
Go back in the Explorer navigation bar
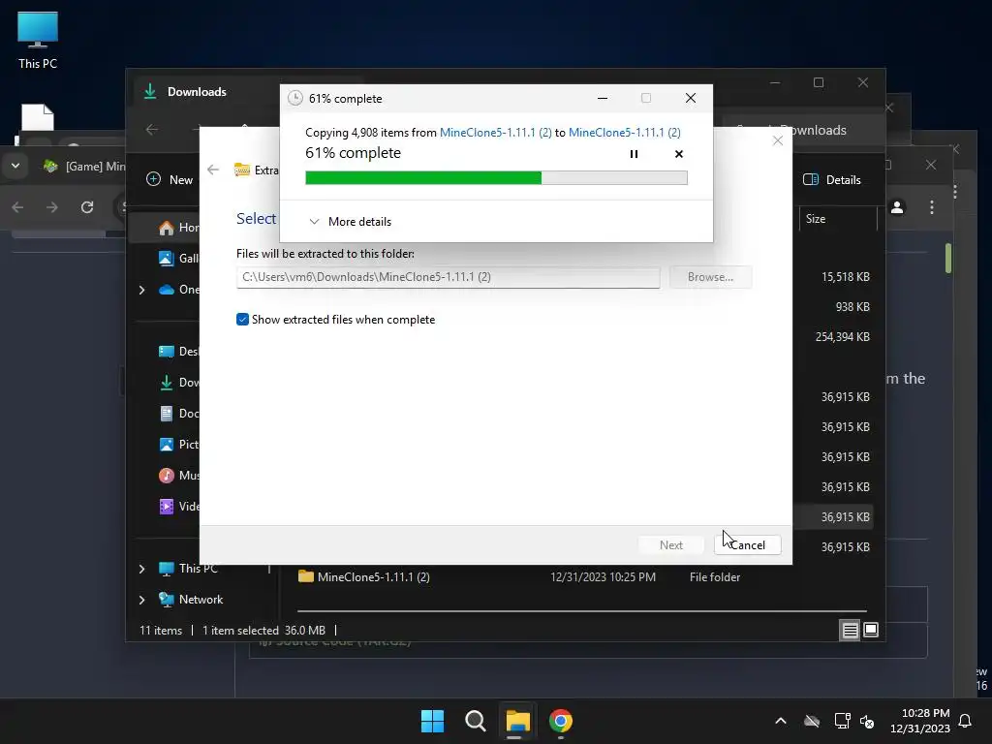[x=152, y=130]
